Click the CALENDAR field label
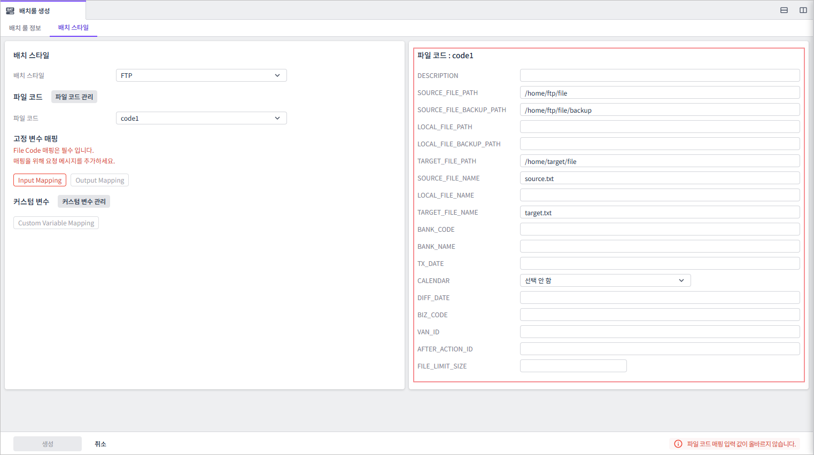 pyautogui.click(x=433, y=281)
